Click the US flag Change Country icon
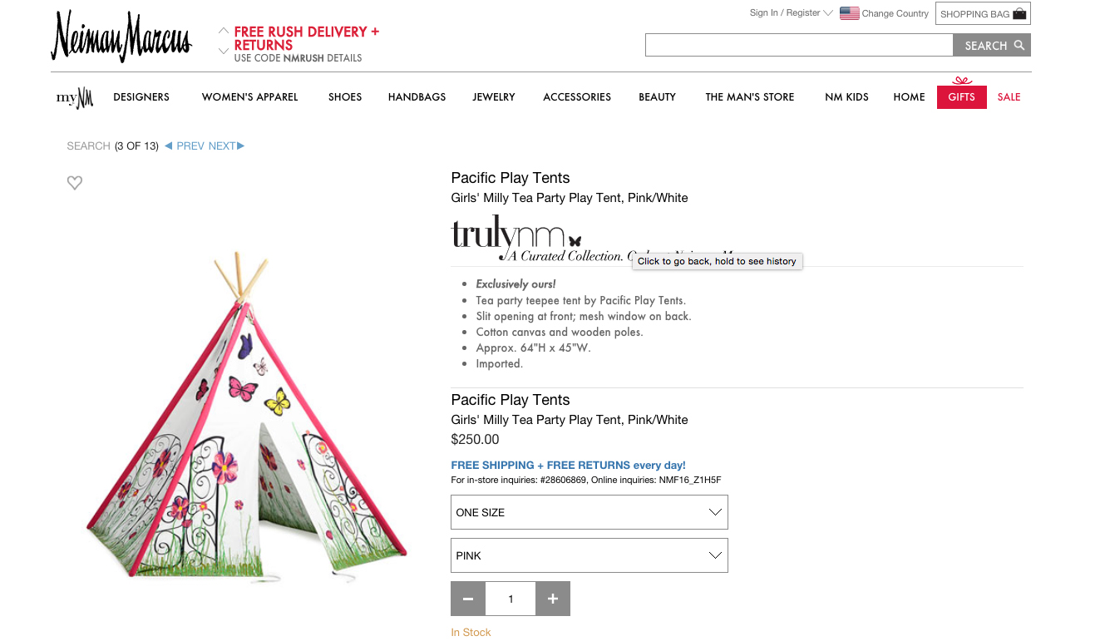 [849, 13]
